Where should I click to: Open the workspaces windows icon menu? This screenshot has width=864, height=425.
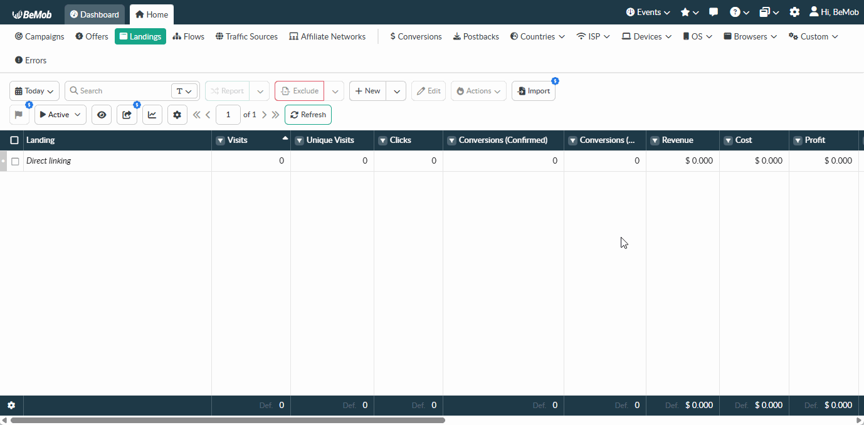(769, 13)
